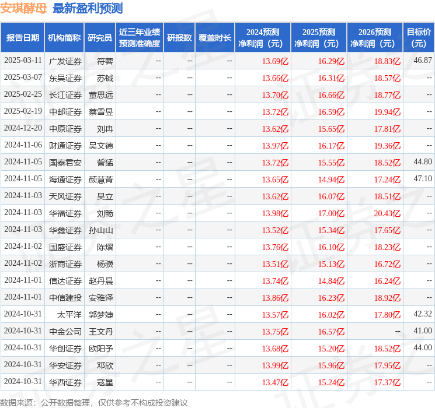435x408 pixels.
Task: Click the 机构简称 column header
Action: 64,38
